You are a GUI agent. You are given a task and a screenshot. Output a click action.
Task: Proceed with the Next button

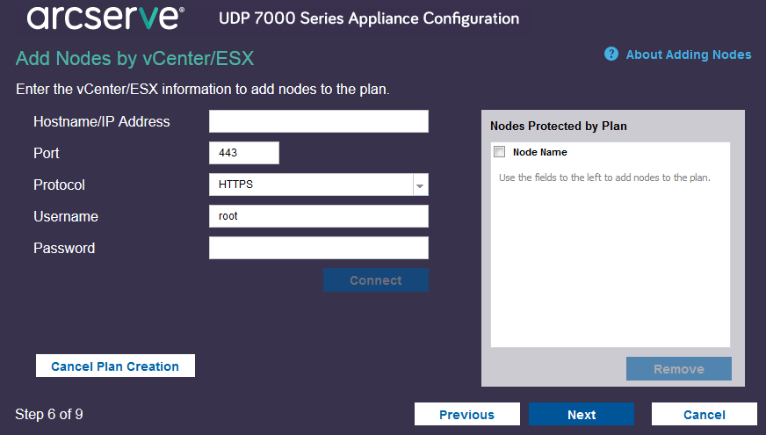(x=581, y=415)
